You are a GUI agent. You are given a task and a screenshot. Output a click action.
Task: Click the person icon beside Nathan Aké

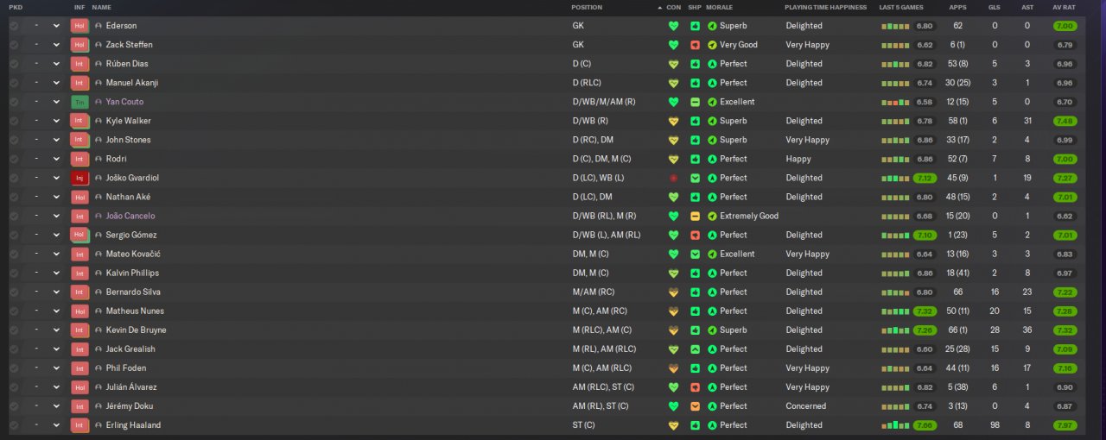pos(99,197)
